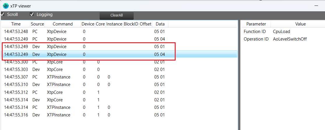Click the Function ID CpuLoad parameter row

[283, 32]
